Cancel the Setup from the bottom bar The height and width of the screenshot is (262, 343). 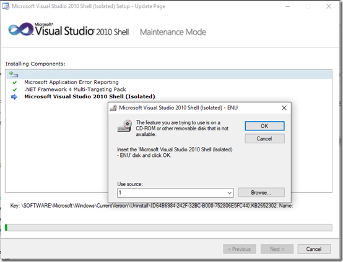(x=314, y=249)
